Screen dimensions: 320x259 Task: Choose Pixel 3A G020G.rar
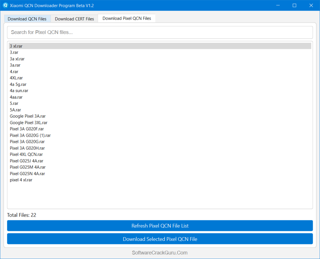coord(160,142)
